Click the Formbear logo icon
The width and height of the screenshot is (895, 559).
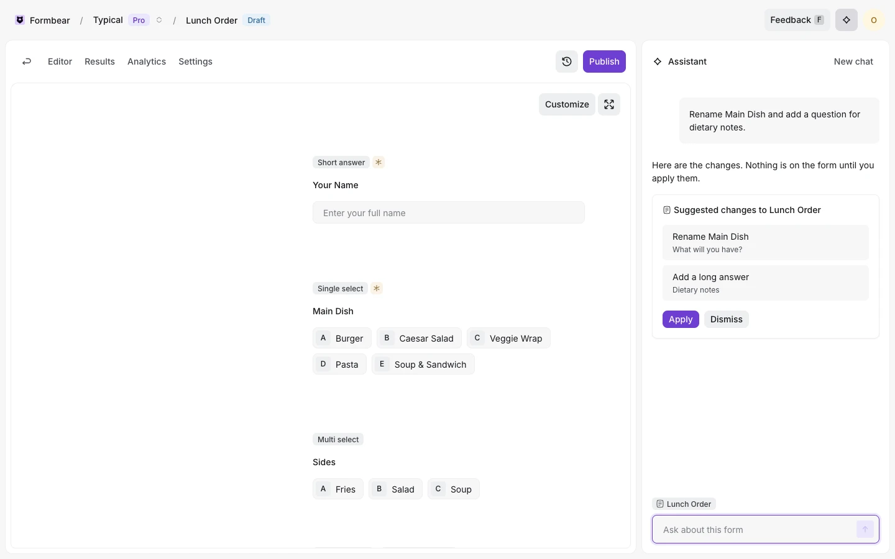[20, 20]
